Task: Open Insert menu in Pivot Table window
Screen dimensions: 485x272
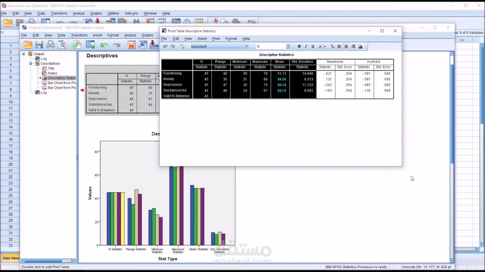Action: click(x=202, y=39)
